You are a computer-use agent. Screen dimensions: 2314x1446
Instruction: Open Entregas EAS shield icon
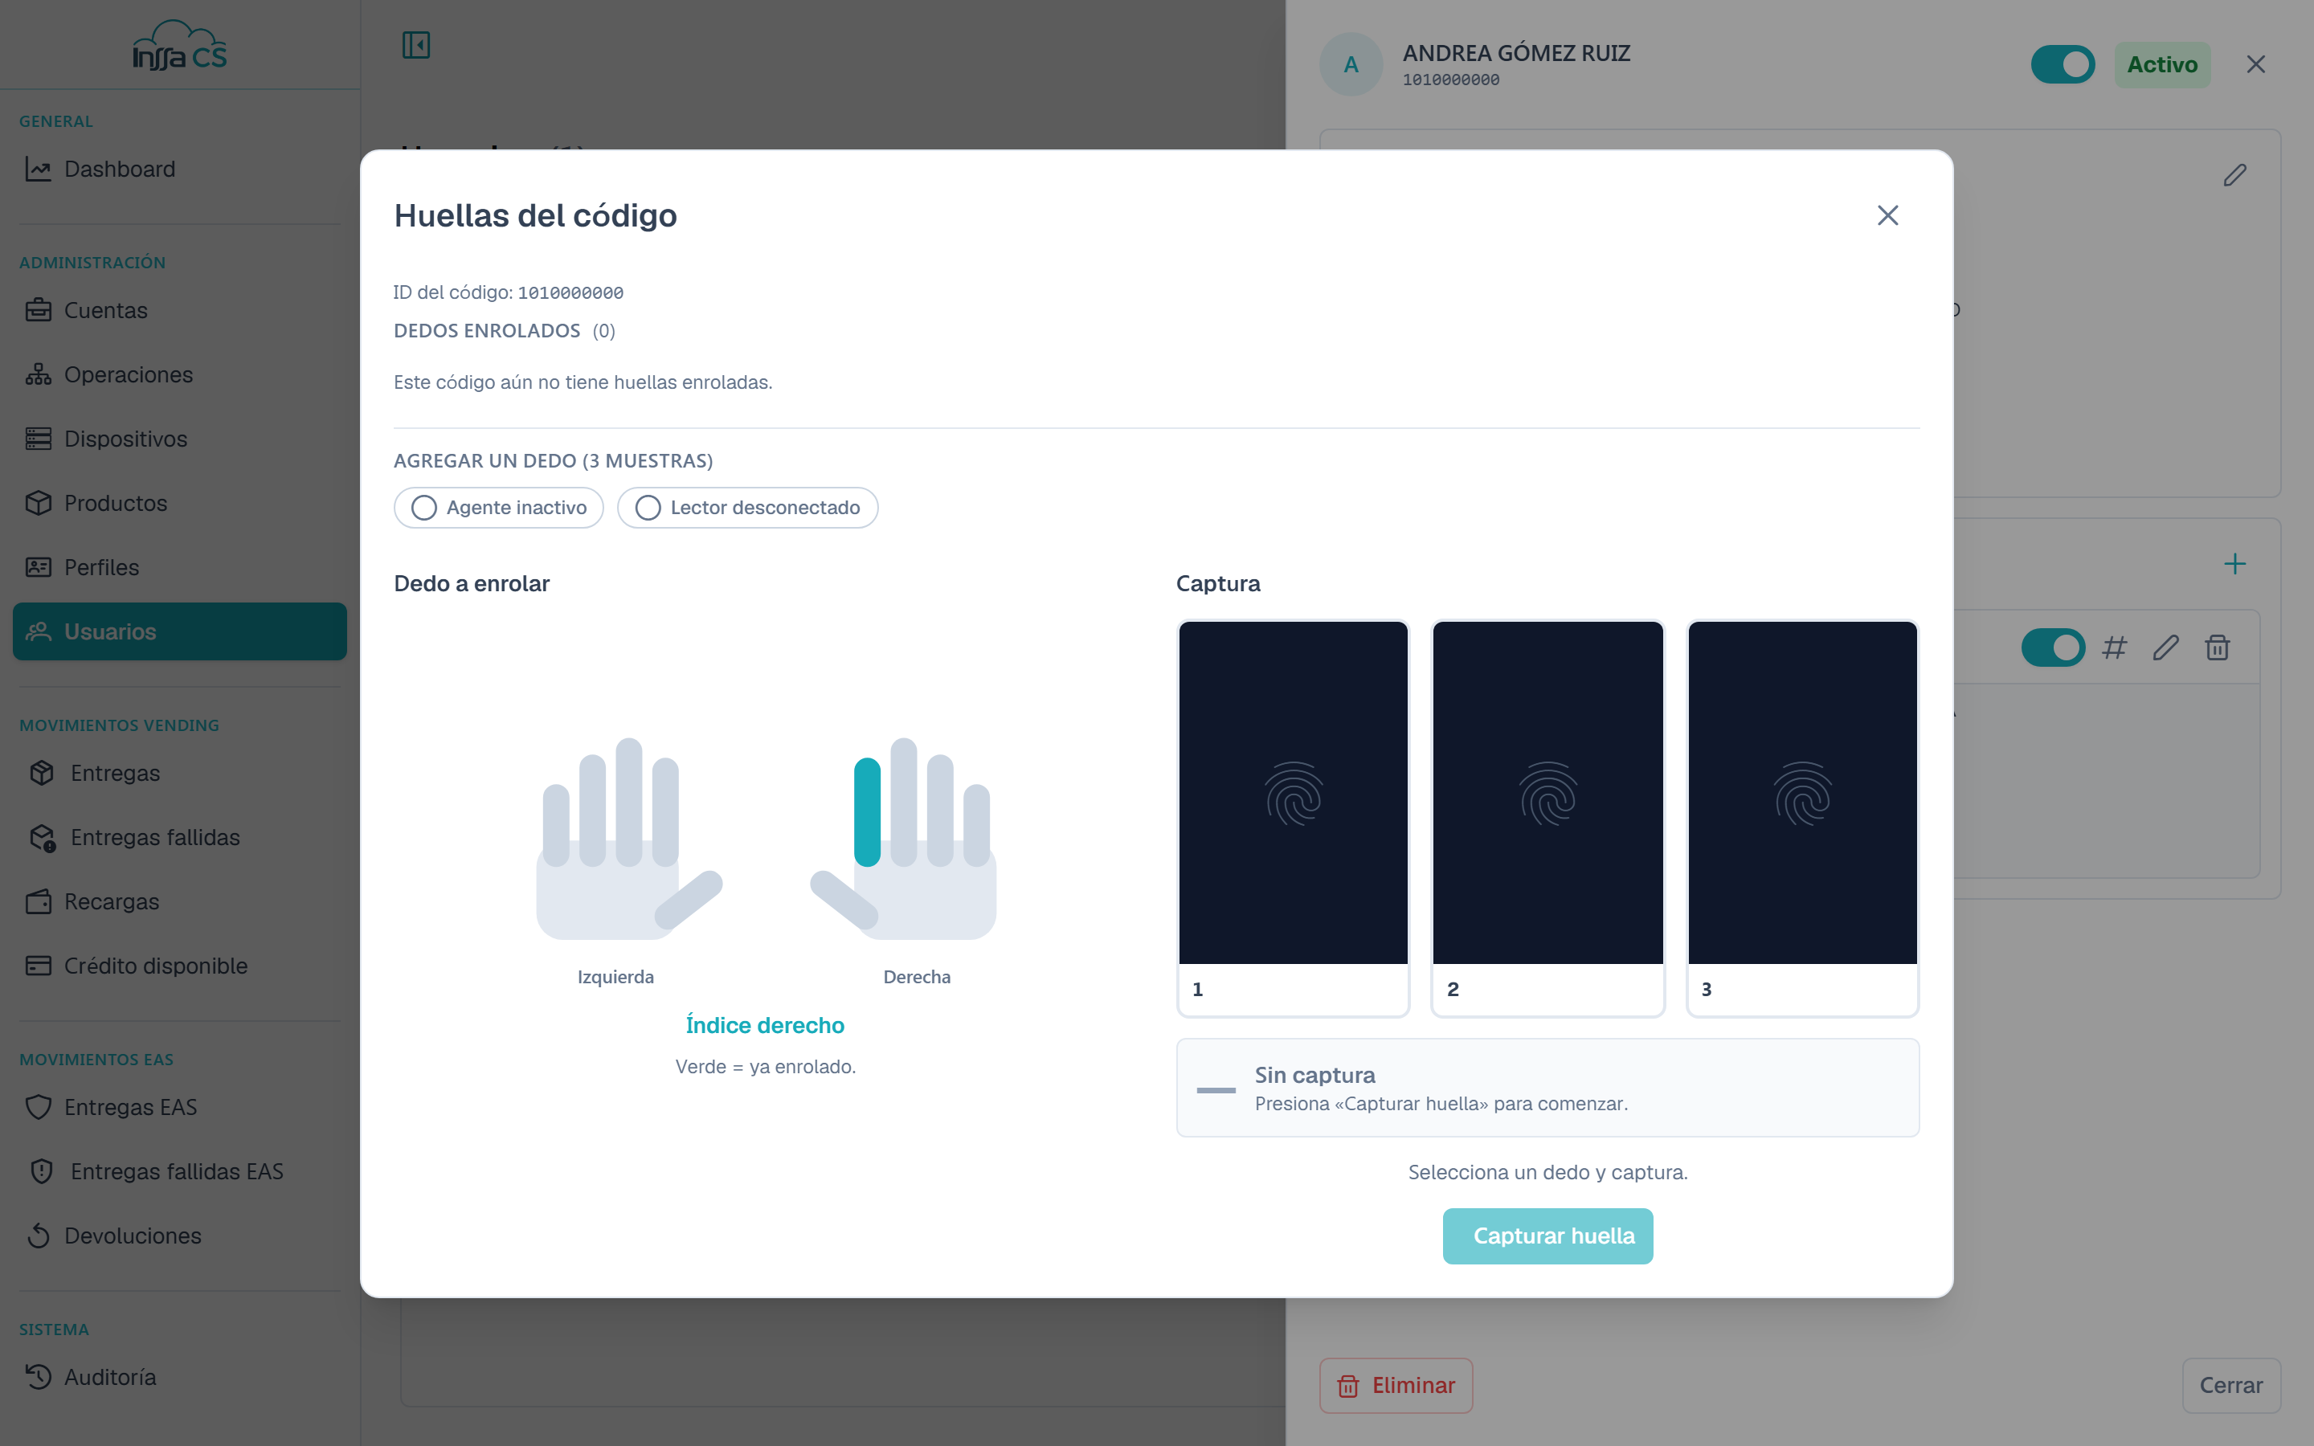pyautogui.click(x=39, y=1108)
